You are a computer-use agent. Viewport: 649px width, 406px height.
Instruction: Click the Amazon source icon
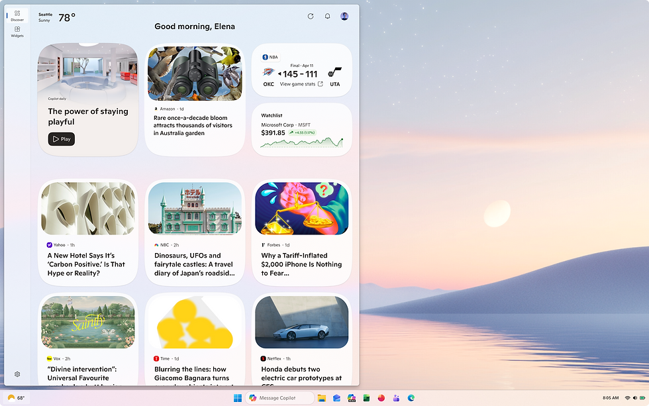pos(156,109)
